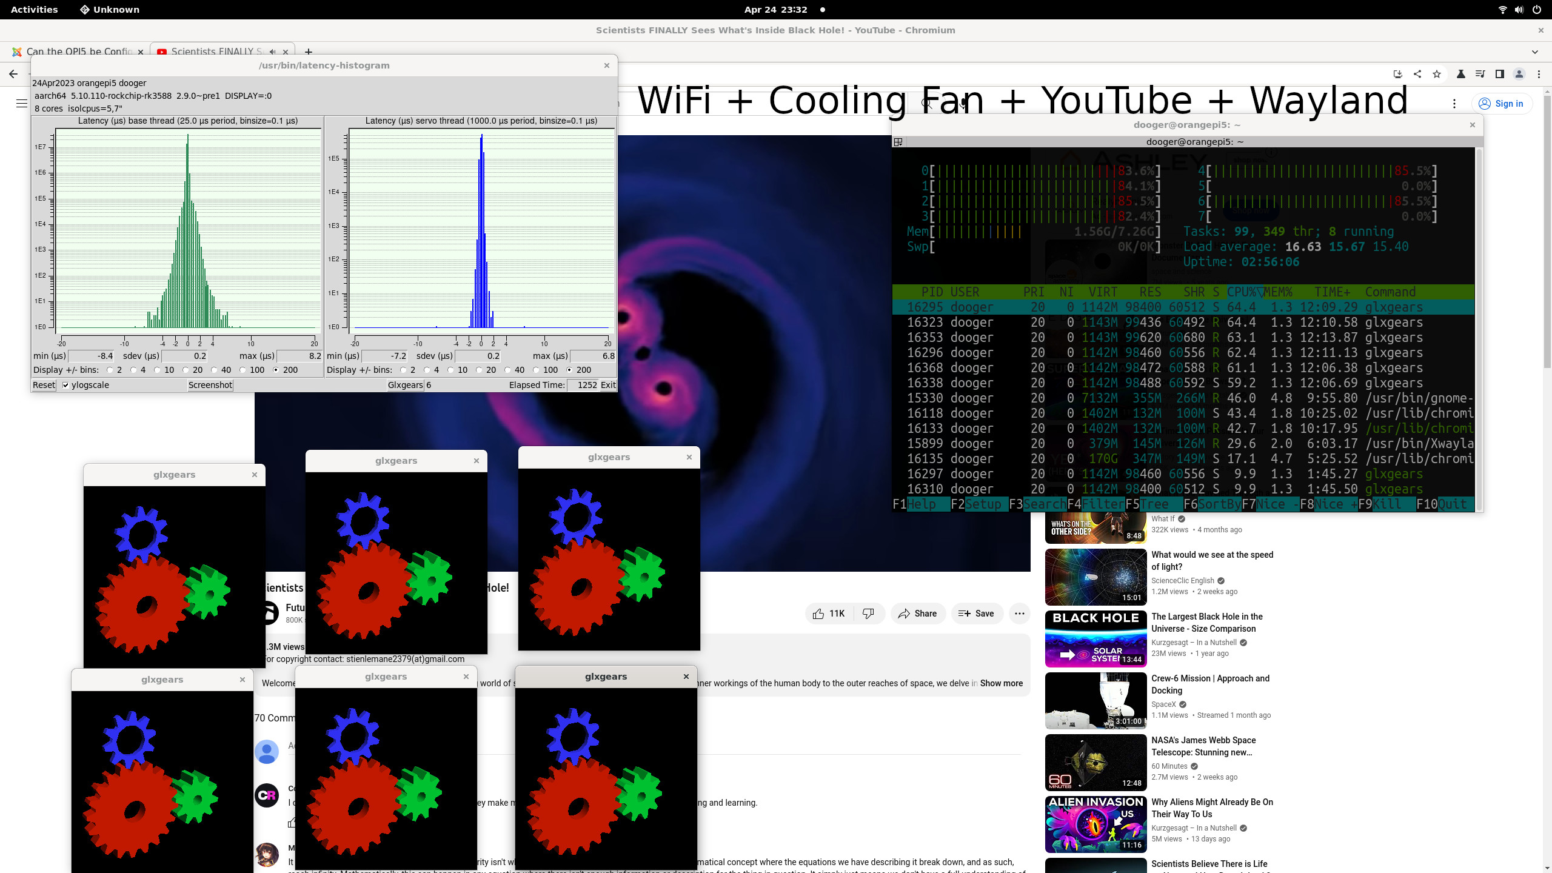Screen dimensions: 1552x873
Task: Select servo thread bins radio 20
Action: click(x=479, y=370)
